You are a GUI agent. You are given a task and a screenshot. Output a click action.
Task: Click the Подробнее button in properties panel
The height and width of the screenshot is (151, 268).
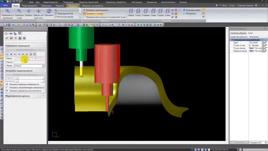click(239, 143)
